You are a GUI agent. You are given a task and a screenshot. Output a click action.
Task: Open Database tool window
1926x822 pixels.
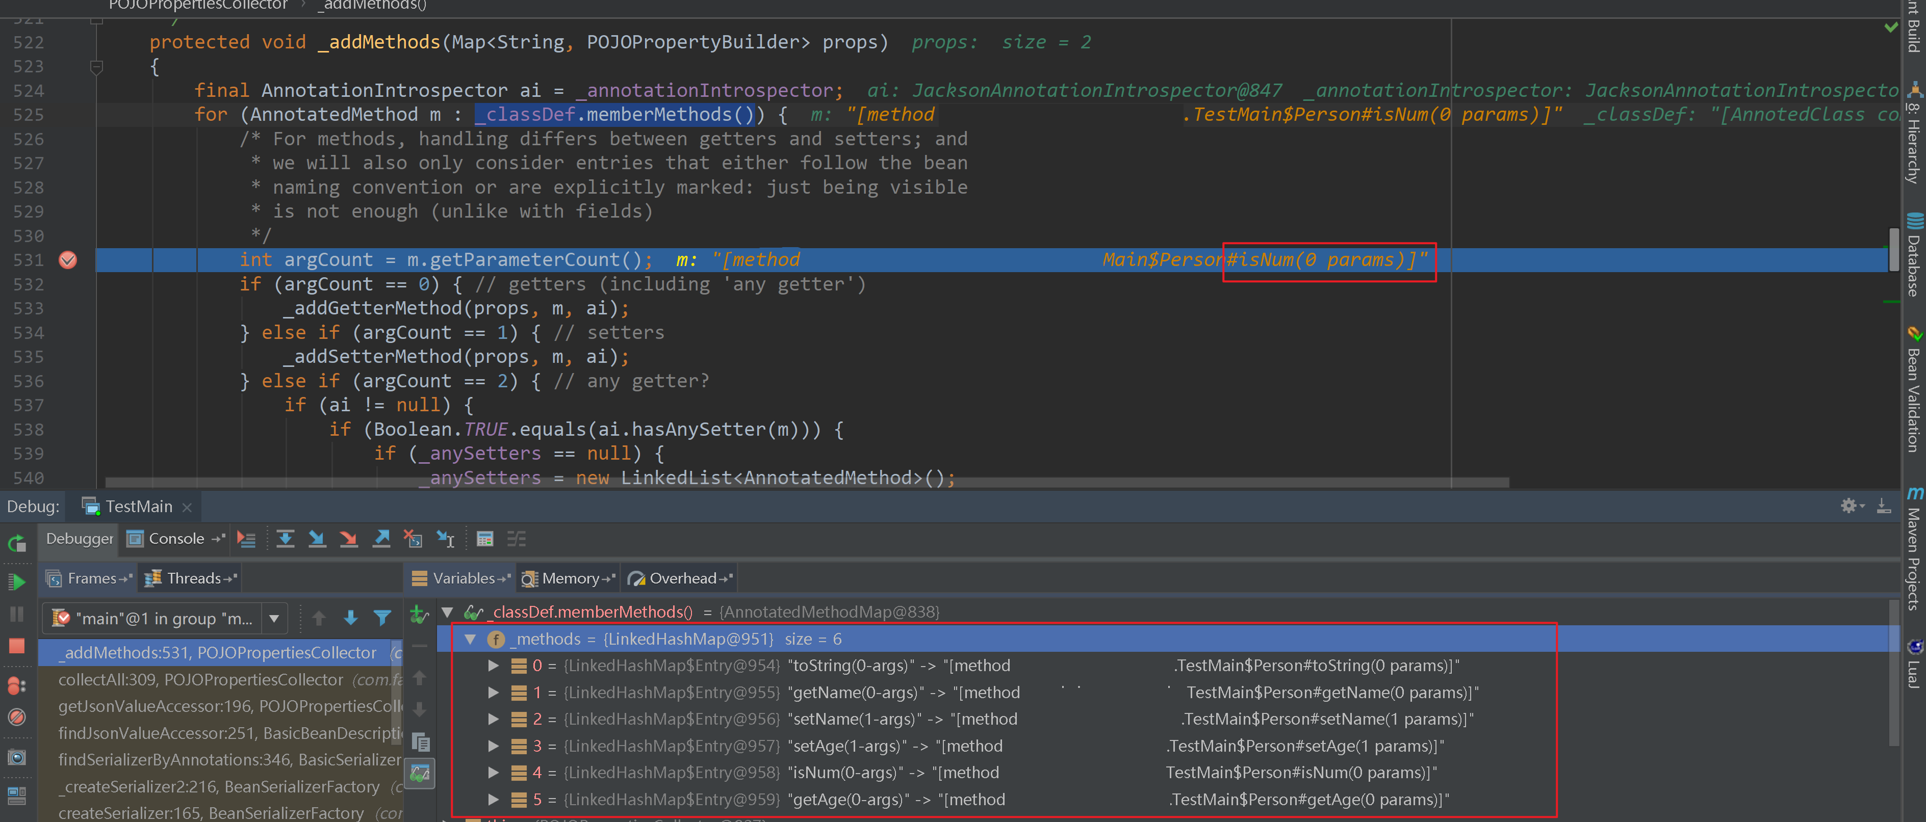1915,255
